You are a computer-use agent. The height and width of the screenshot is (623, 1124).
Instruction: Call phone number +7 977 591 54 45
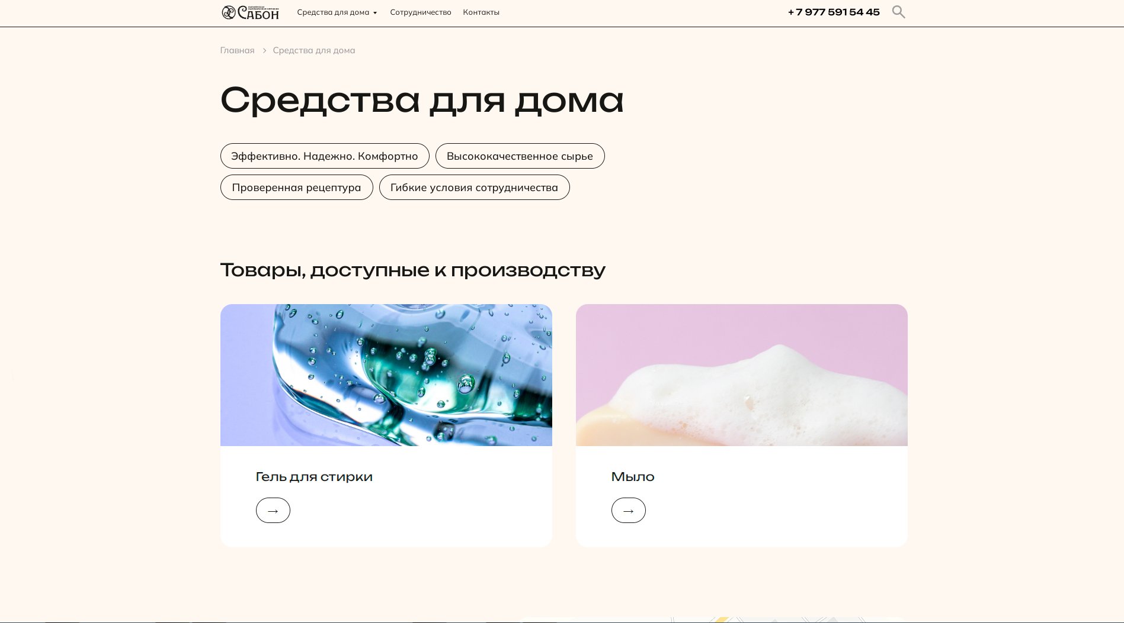(834, 12)
